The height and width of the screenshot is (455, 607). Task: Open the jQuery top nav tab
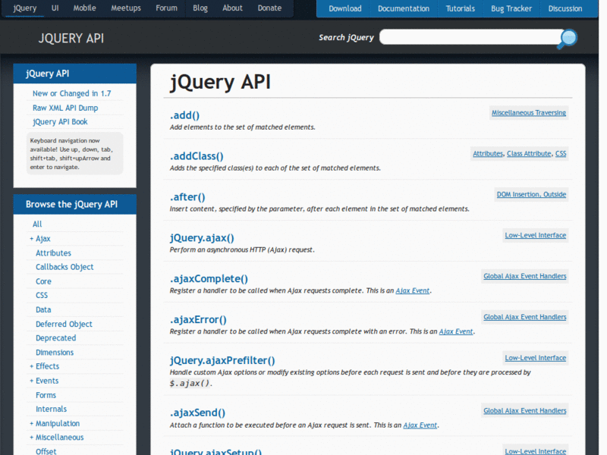click(x=25, y=8)
